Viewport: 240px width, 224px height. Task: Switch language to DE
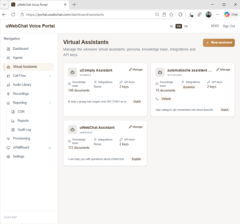coord(186,26)
